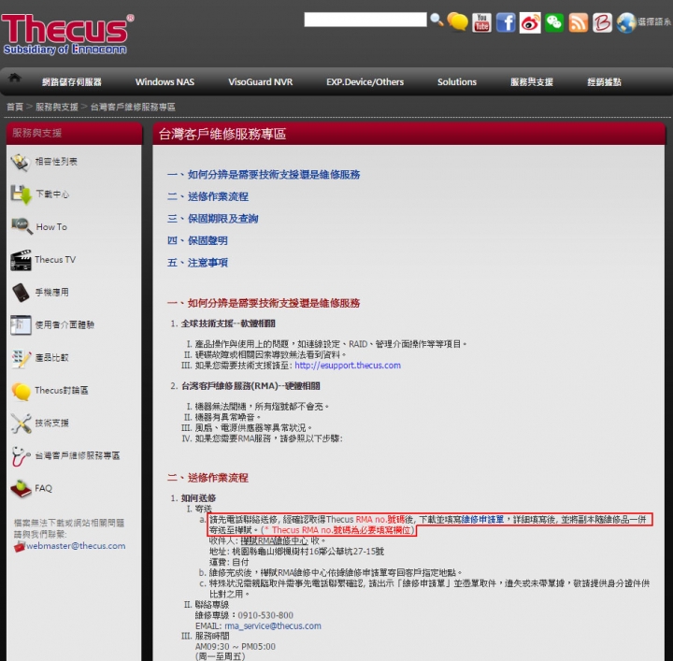Screen dimensions: 673x661
Task: Click the How To sidebar text
Action: point(51,226)
